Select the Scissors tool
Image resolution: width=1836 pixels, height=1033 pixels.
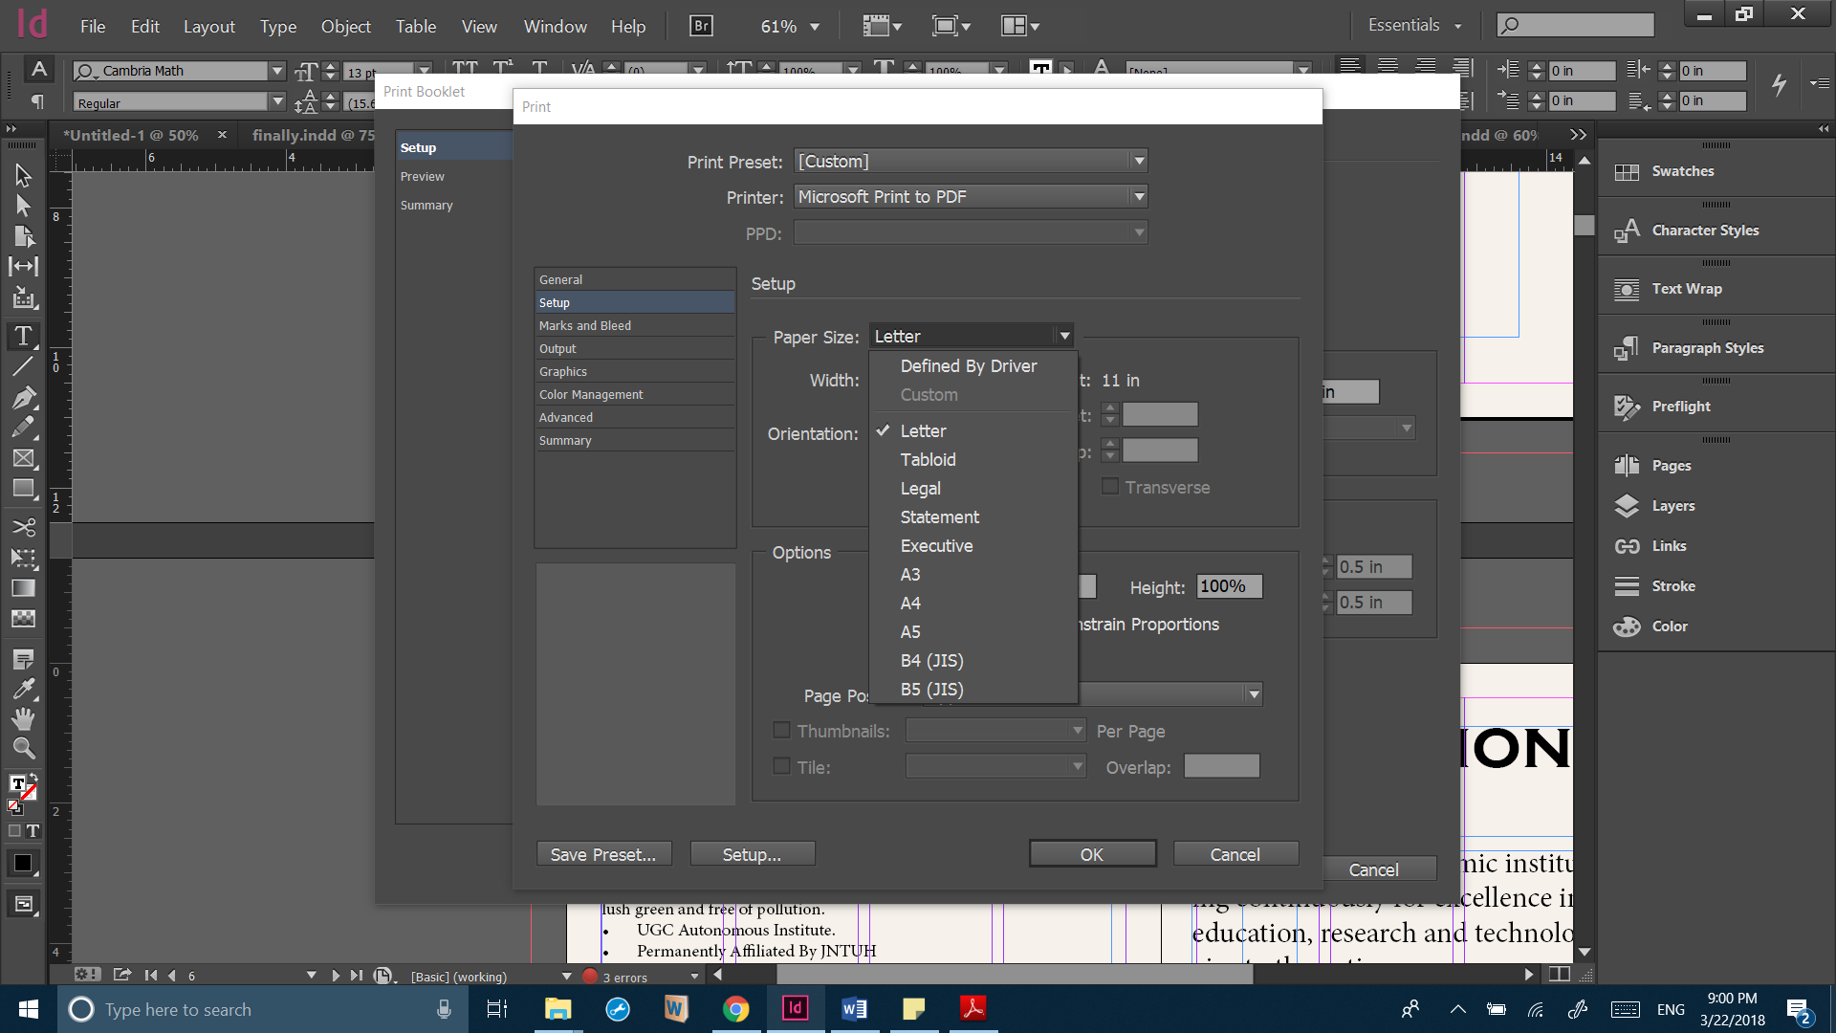pyautogui.click(x=24, y=527)
